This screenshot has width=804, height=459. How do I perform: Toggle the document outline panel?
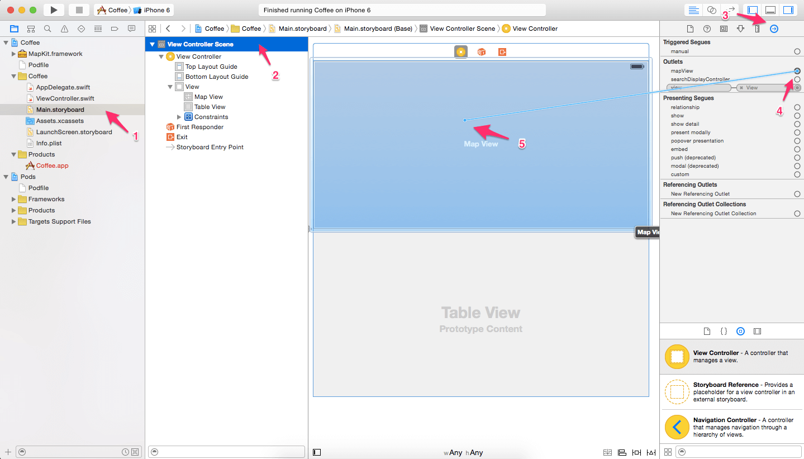[317, 452]
